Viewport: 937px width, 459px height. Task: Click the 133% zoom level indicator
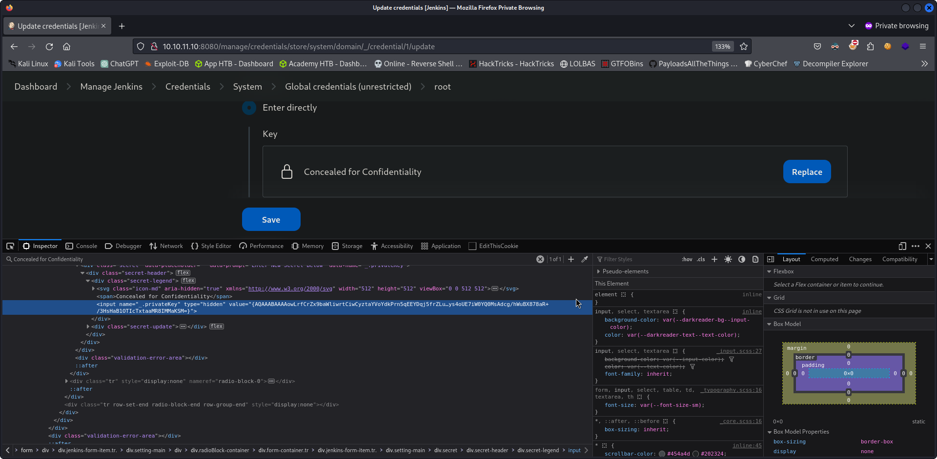[722, 47]
